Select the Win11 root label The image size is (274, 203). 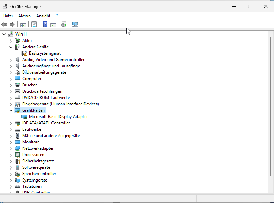click(x=21, y=34)
